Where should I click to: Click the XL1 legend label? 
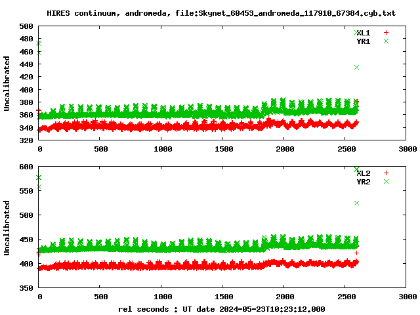coord(364,33)
